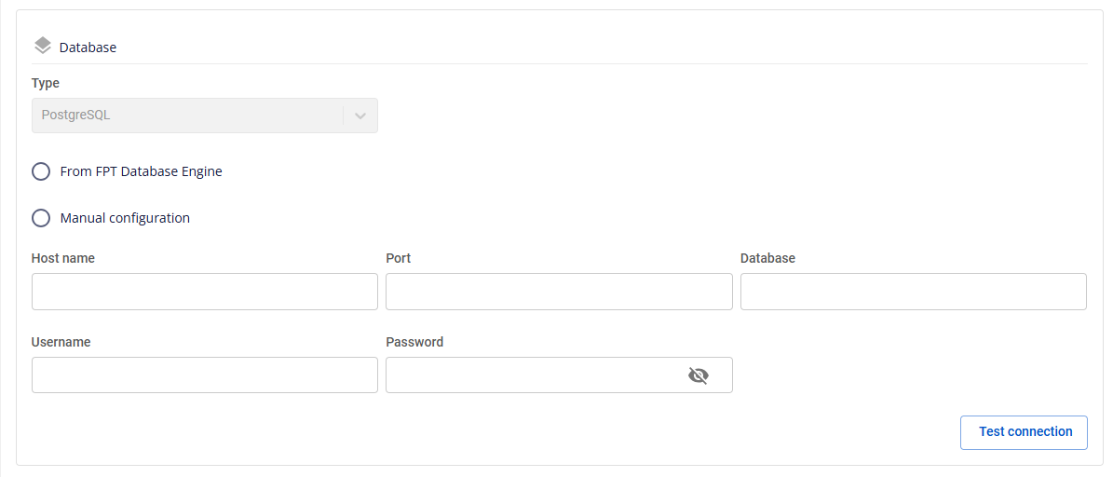Select the From FPT Database Engine radio button
Viewport: 1113px width, 477px height.
click(x=41, y=171)
